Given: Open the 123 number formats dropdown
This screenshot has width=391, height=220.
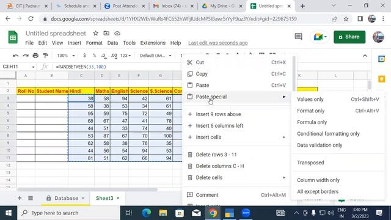Looking at the screenshot, I should click(x=125, y=56).
